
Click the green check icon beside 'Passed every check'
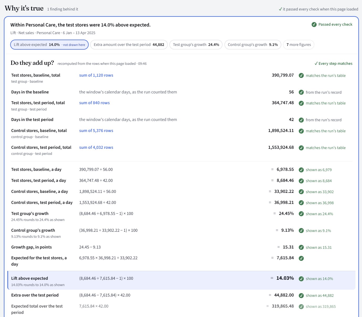click(x=314, y=24)
